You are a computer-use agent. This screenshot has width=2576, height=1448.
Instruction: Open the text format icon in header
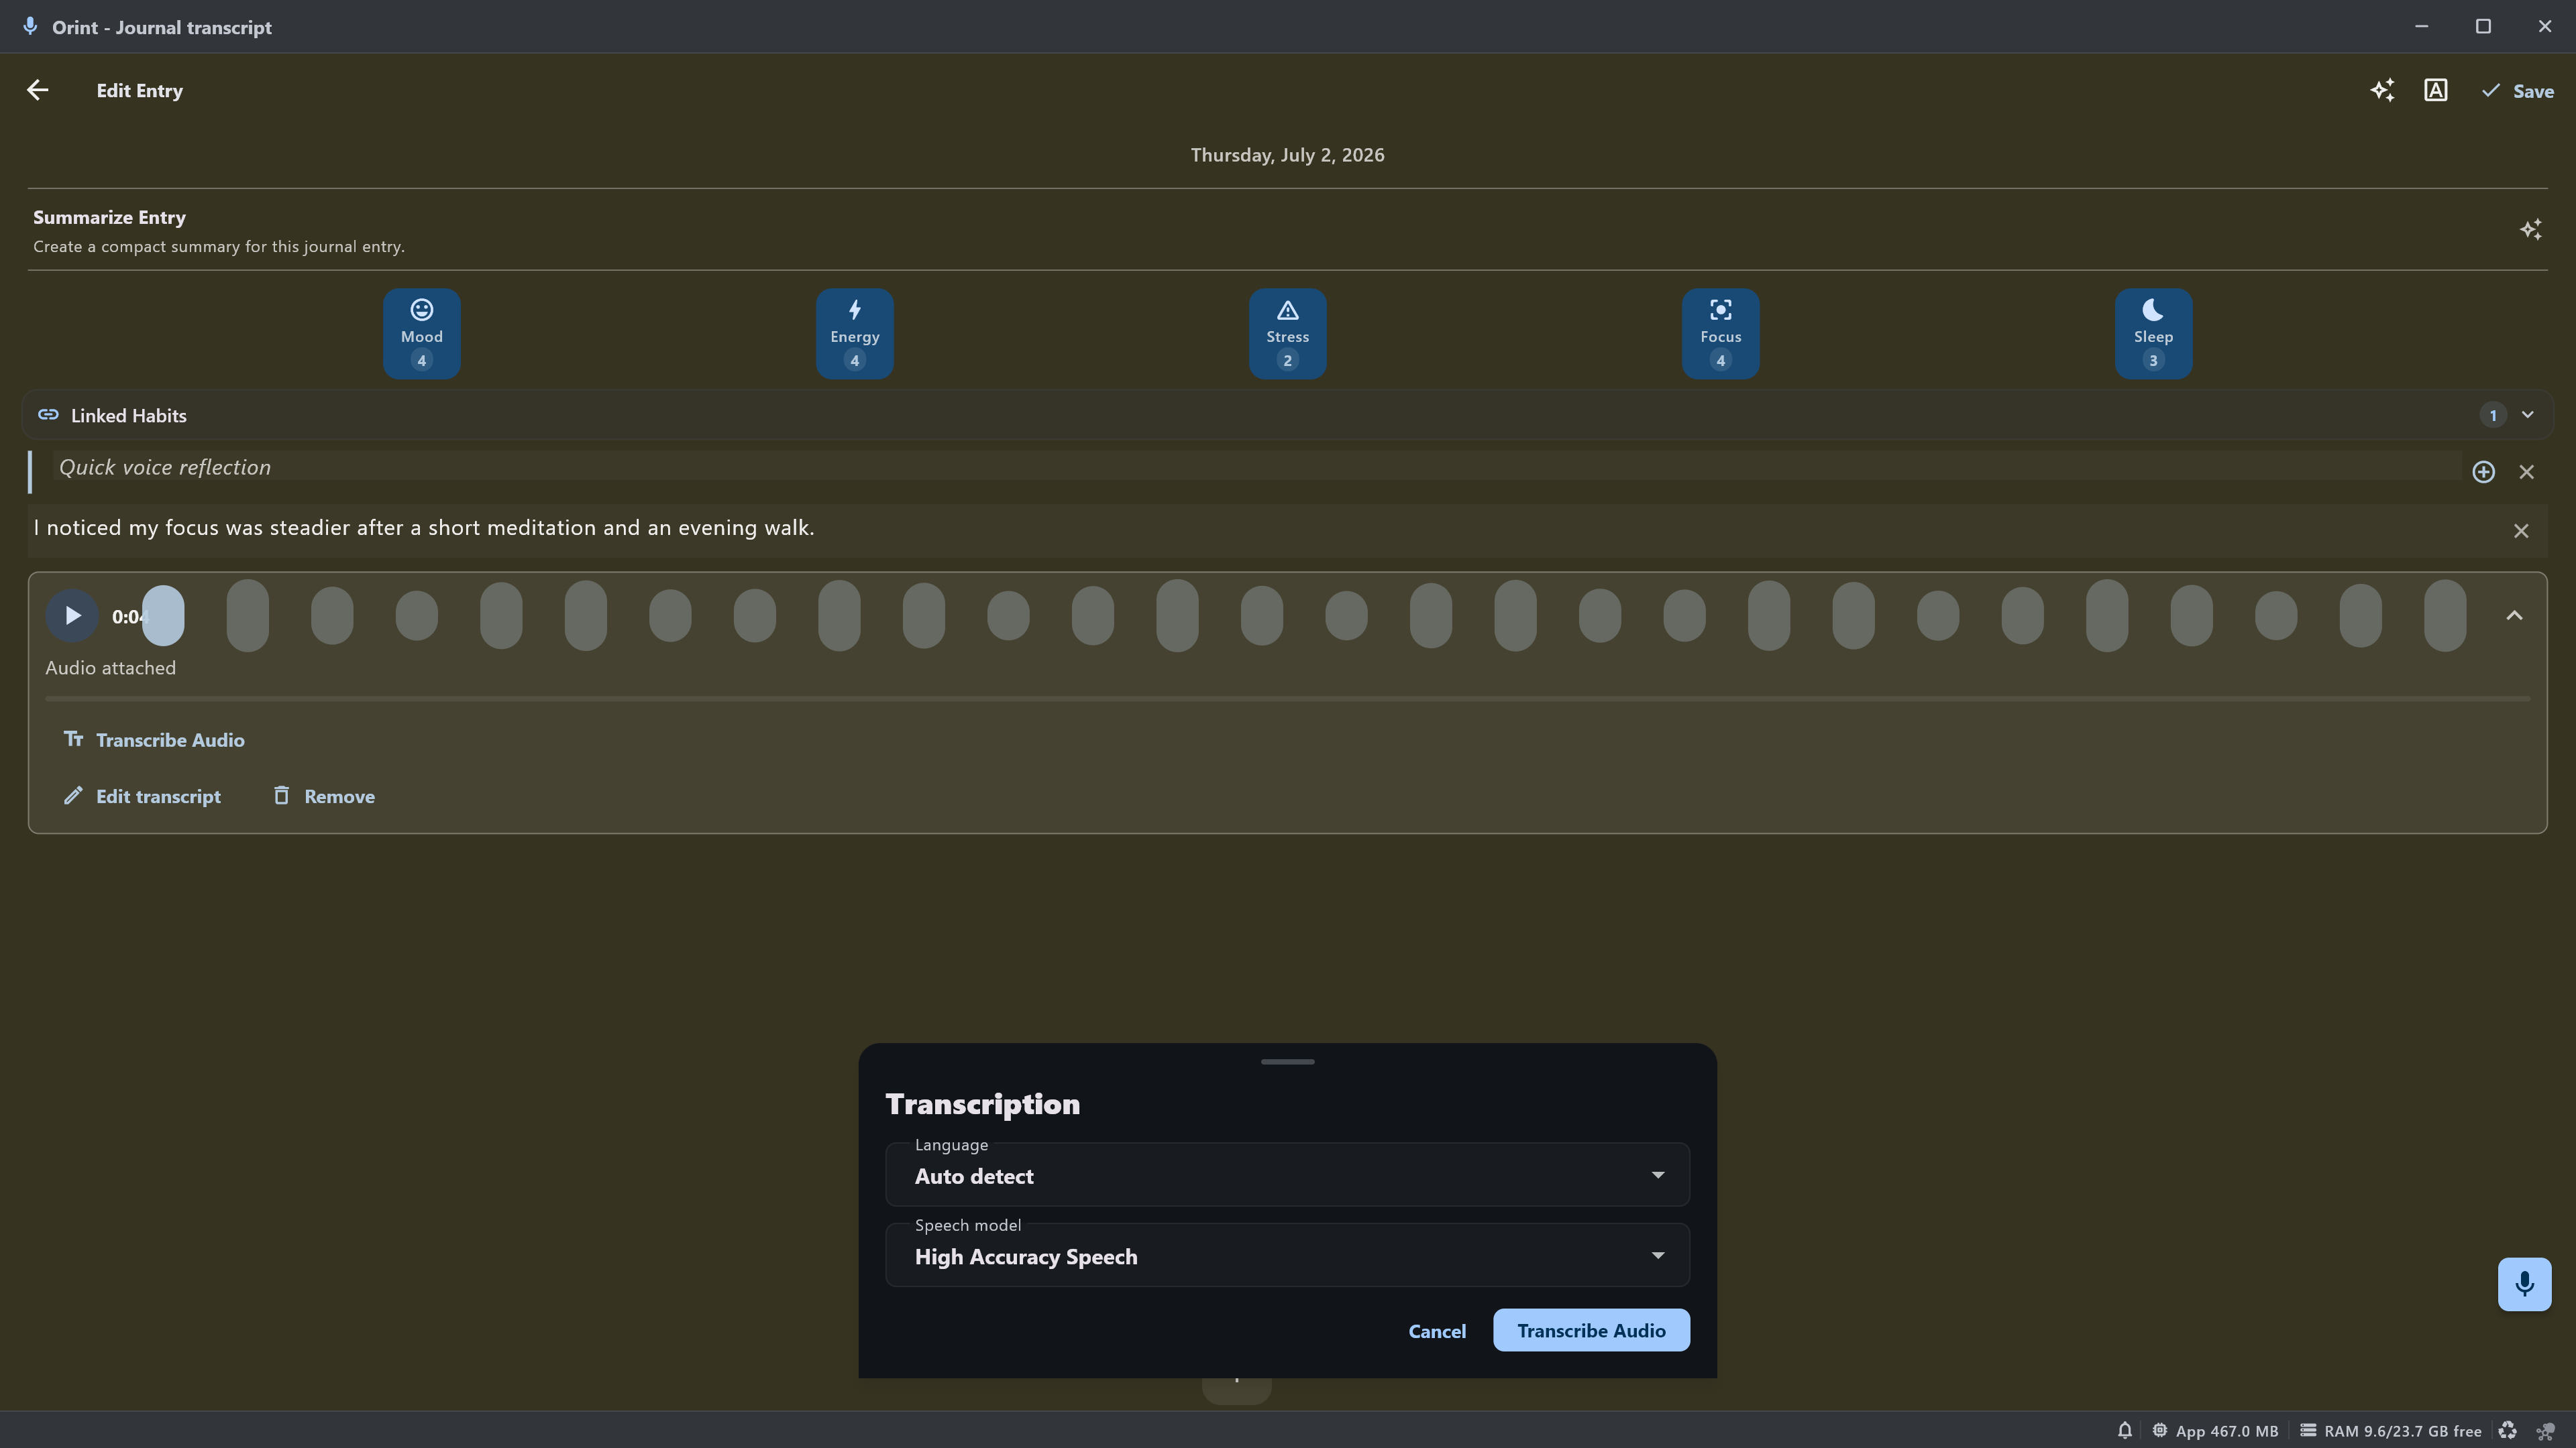[2435, 90]
